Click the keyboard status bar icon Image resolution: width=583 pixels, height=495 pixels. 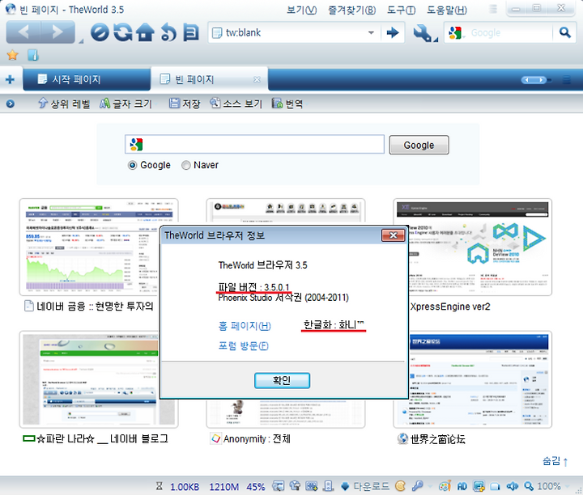(x=312, y=486)
